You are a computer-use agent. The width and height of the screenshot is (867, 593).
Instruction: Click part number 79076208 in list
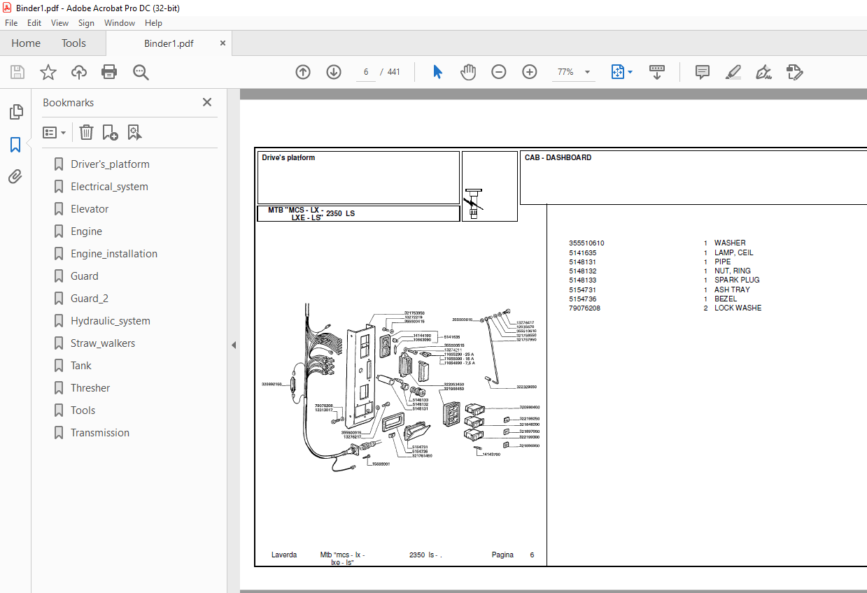tap(584, 308)
